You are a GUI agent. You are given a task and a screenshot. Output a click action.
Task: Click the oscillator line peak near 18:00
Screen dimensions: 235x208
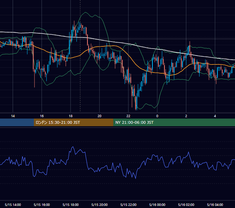pos(73,147)
